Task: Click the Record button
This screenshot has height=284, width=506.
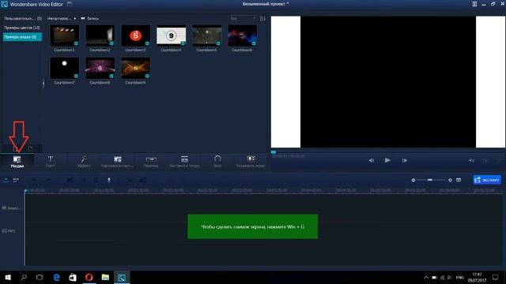Action: pyautogui.click(x=90, y=19)
